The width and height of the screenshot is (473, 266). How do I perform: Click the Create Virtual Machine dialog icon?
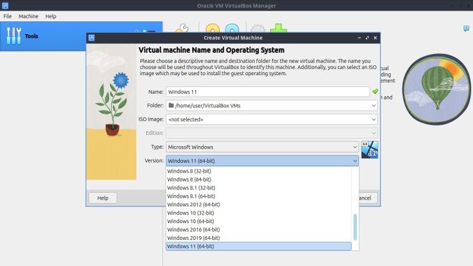91,38
